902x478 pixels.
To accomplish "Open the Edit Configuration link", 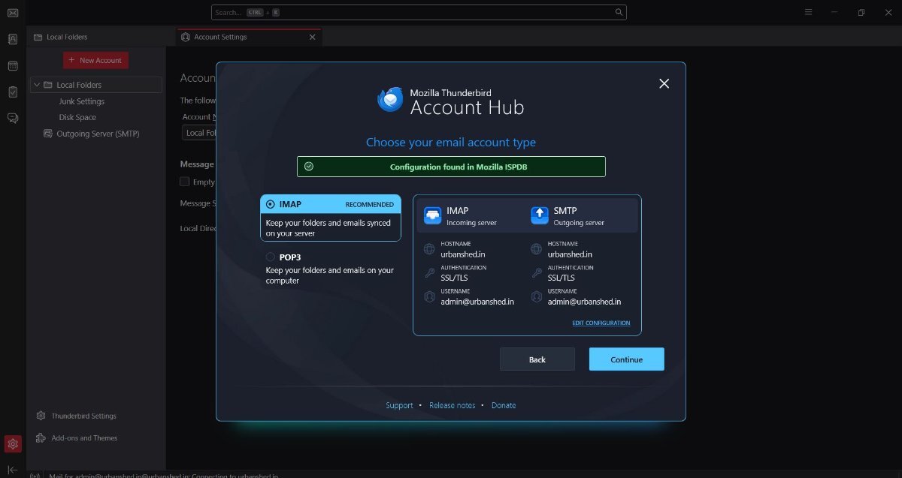I will [x=601, y=323].
